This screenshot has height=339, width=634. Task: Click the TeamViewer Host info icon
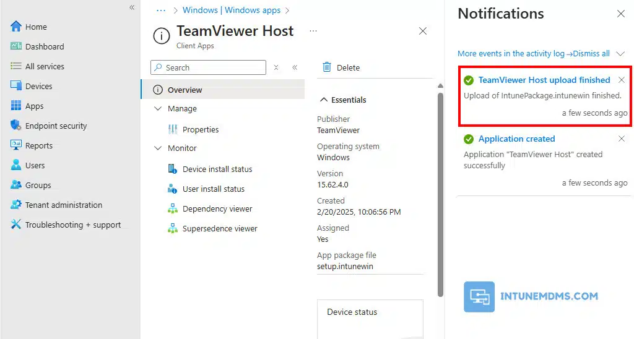tap(162, 36)
